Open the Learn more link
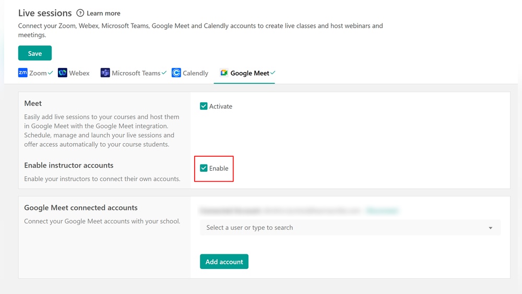The height and width of the screenshot is (294, 522). (x=103, y=13)
